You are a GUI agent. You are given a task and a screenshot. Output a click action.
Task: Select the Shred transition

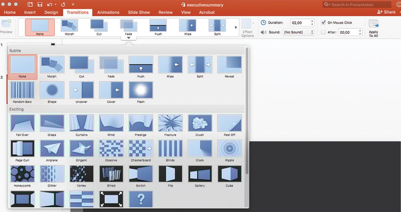[111, 176]
